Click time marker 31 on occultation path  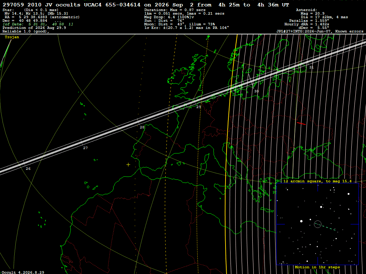click(x=311, y=67)
